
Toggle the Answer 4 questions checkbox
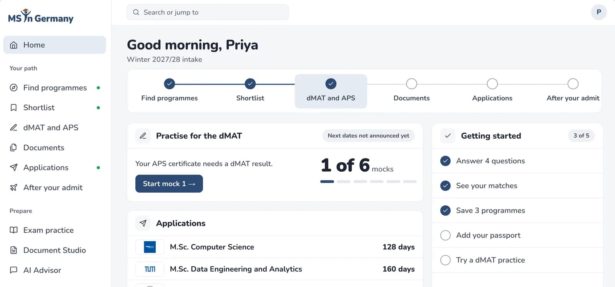[x=445, y=161]
